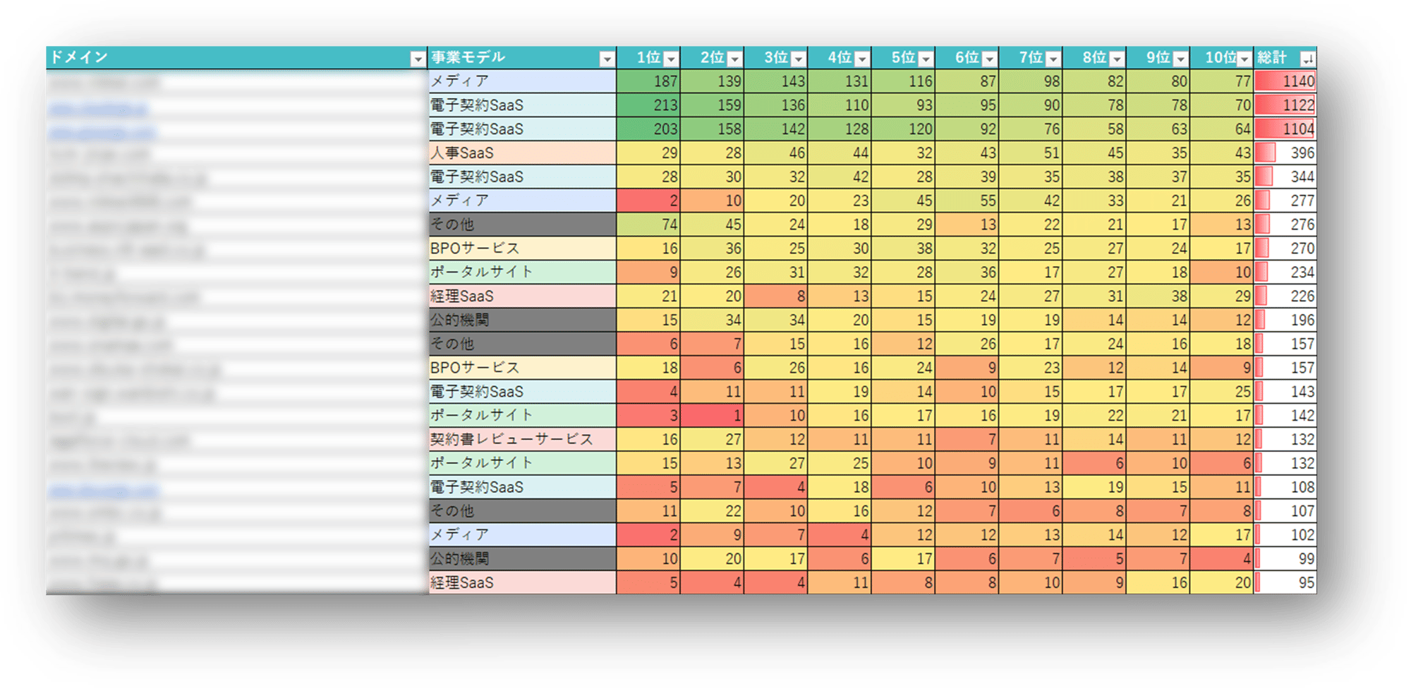Select total cell 1104
Viewport: 1411px width, 689px height.
coord(1285,129)
